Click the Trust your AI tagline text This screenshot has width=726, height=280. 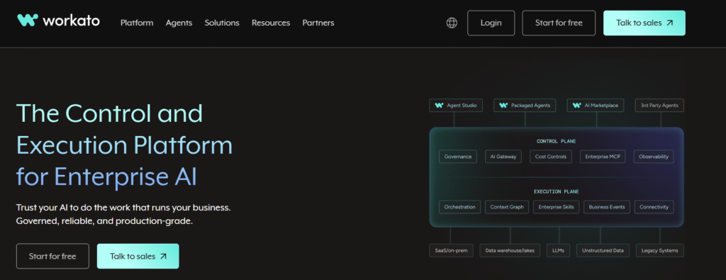tap(123, 214)
